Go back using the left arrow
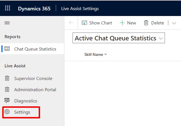Image resolution: width=181 pixels, height=126 pixels. pos(71,22)
